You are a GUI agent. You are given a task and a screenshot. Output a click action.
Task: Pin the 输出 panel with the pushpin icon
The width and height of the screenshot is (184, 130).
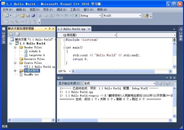170,78
